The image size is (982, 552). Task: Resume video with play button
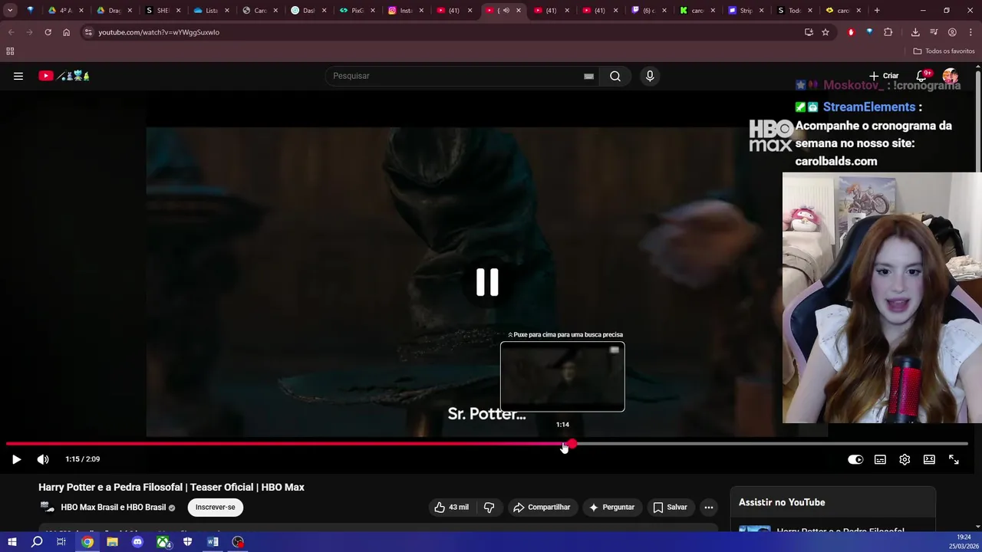coord(16,459)
